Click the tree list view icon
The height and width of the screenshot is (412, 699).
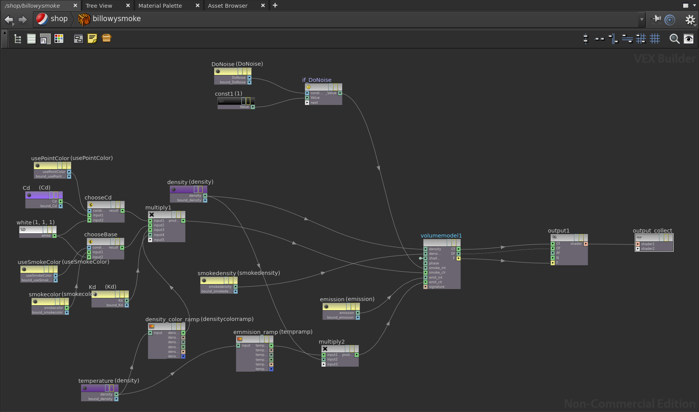[x=18, y=39]
